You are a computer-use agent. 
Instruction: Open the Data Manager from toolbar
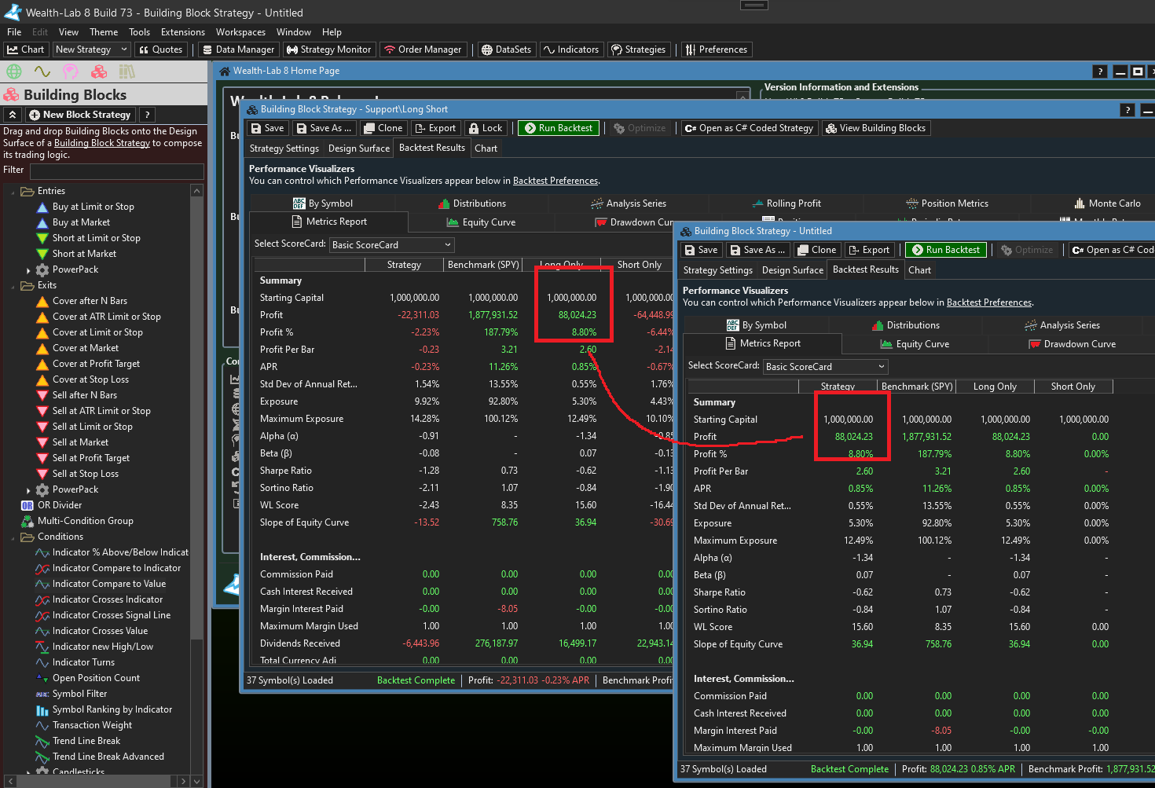(238, 49)
